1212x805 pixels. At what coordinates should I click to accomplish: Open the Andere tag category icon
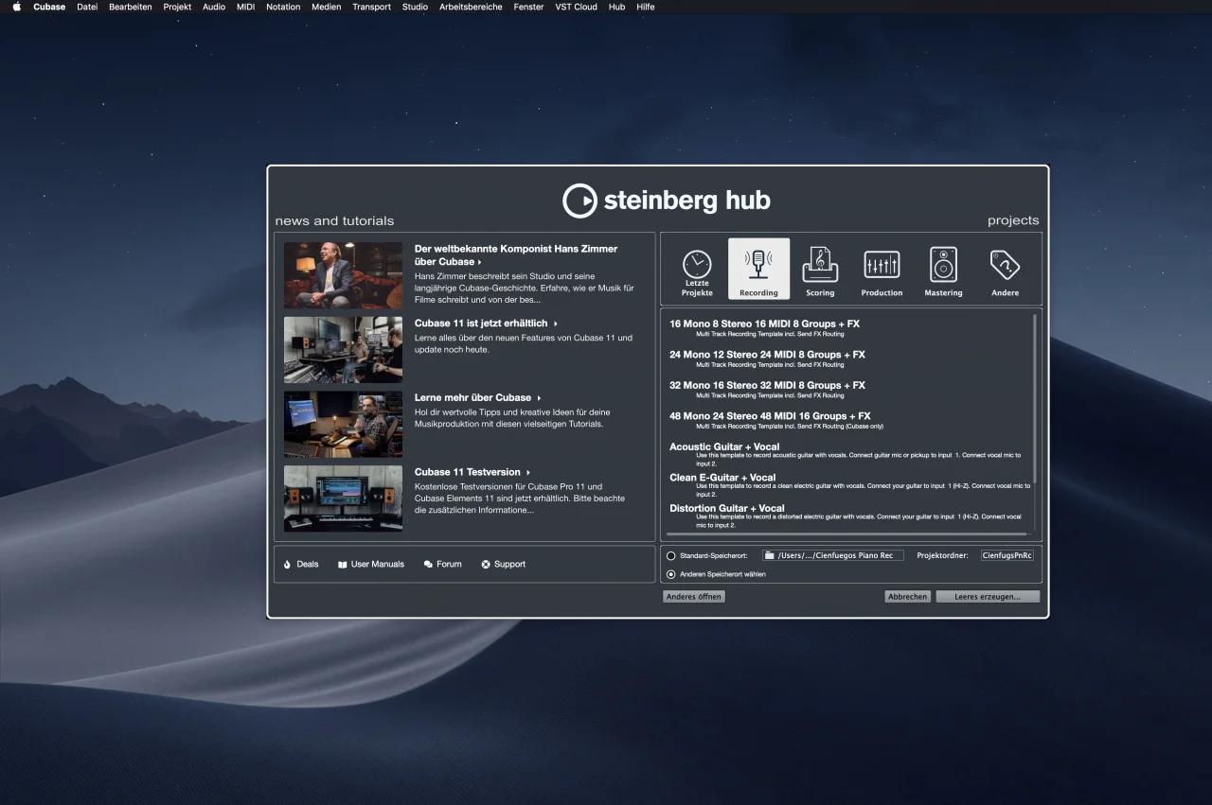pos(1005,264)
